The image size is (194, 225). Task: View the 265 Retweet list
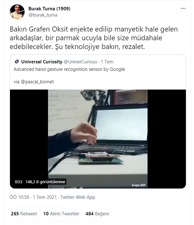point(24,214)
